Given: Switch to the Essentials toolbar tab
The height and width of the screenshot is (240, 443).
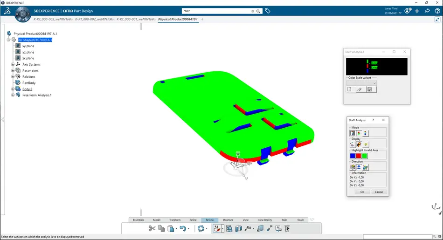Looking at the screenshot, I should tap(138, 220).
